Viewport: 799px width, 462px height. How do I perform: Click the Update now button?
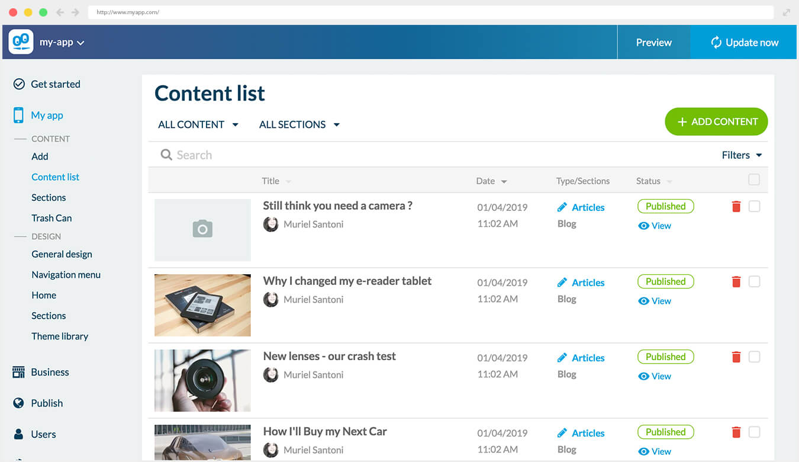tap(743, 42)
